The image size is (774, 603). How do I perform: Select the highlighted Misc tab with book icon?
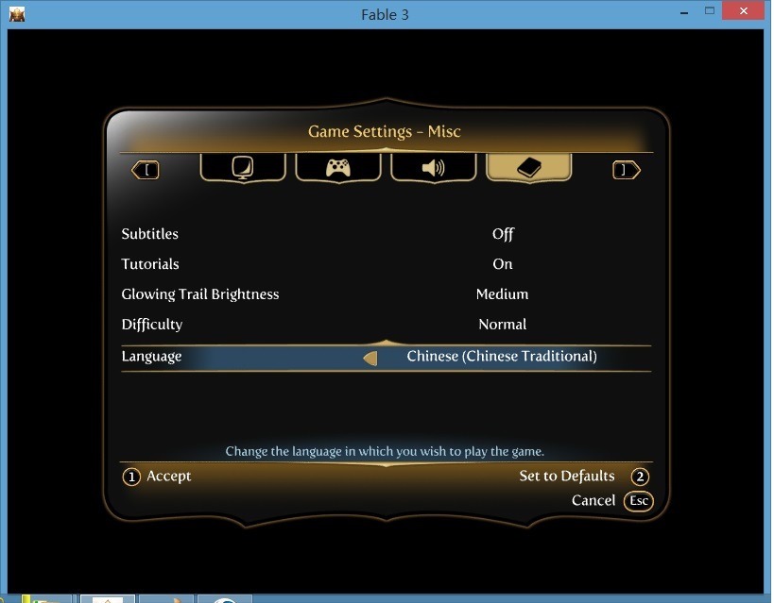[529, 168]
